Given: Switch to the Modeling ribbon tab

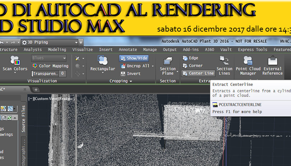Looking at the screenshot, I should [x=57, y=50].
